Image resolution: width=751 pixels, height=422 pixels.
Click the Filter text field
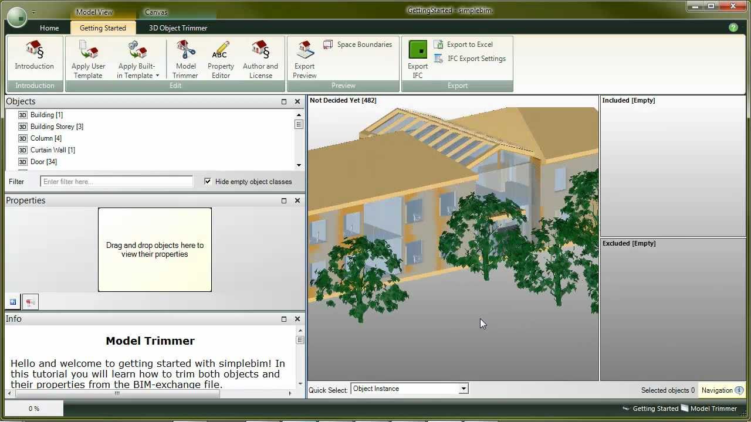pyautogui.click(x=116, y=182)
